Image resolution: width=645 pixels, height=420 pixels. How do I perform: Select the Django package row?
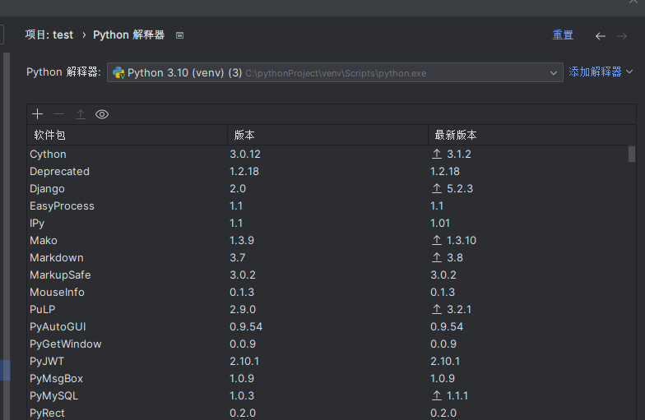[x=327, y=189]
